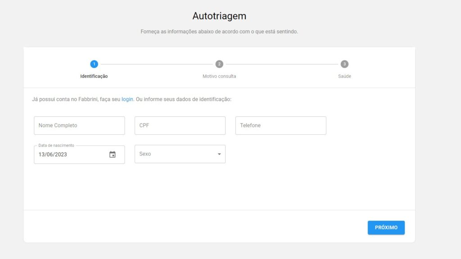Switch to the Saúde step

(x=344, y=76)
